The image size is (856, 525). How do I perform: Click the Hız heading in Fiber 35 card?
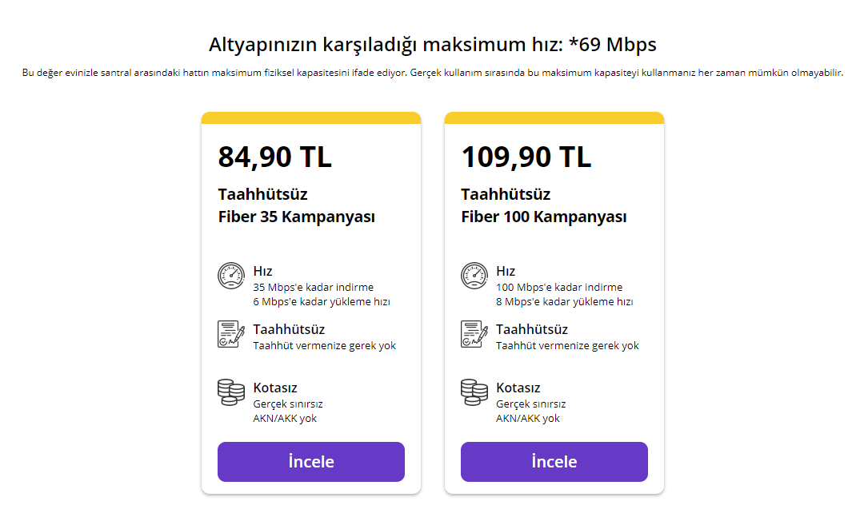coord(262,271)
